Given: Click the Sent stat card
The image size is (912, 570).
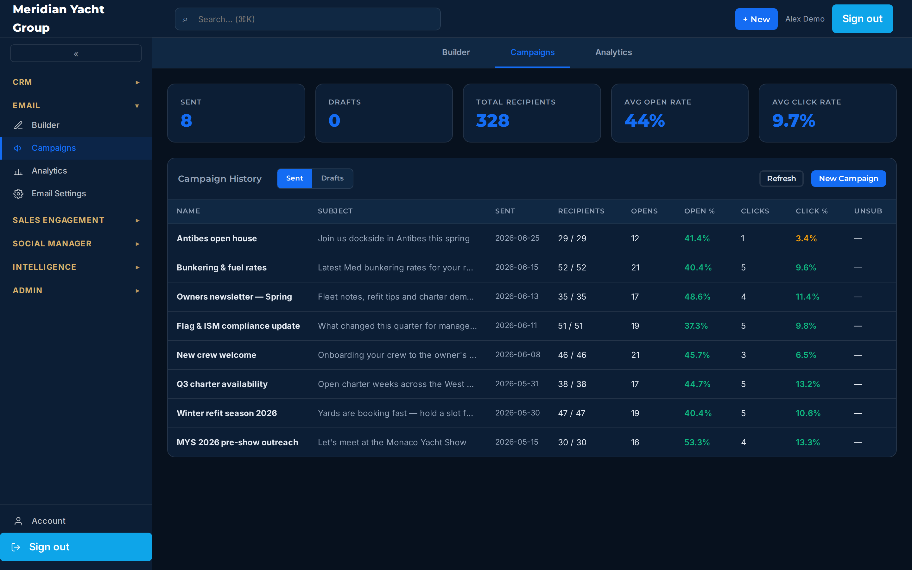Looking at the screenshot, I should (x=236, y=113).
